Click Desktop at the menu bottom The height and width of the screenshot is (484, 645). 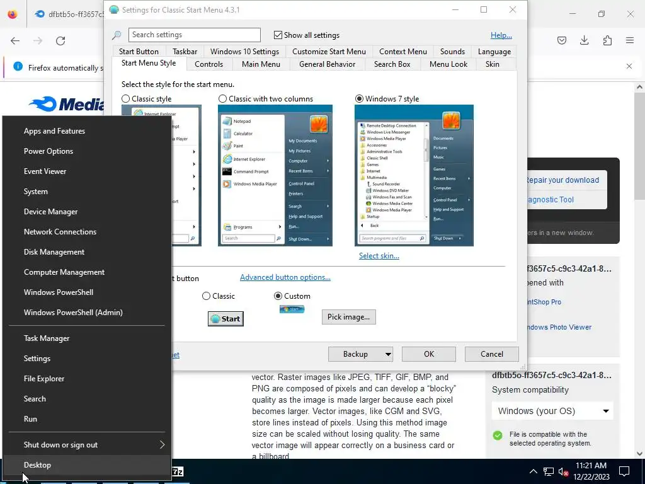pyautogui.click(x=87, y=465)
